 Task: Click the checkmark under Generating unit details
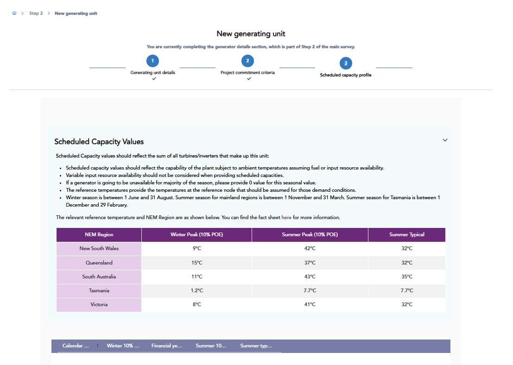(x=154, y=79)
